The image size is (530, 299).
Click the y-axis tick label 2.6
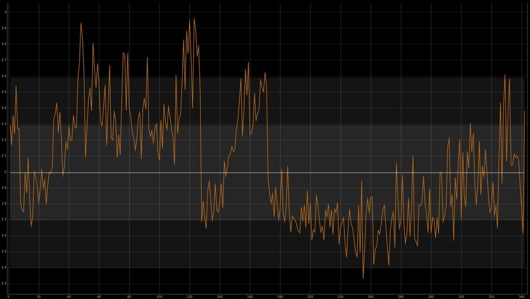[5, 76]
